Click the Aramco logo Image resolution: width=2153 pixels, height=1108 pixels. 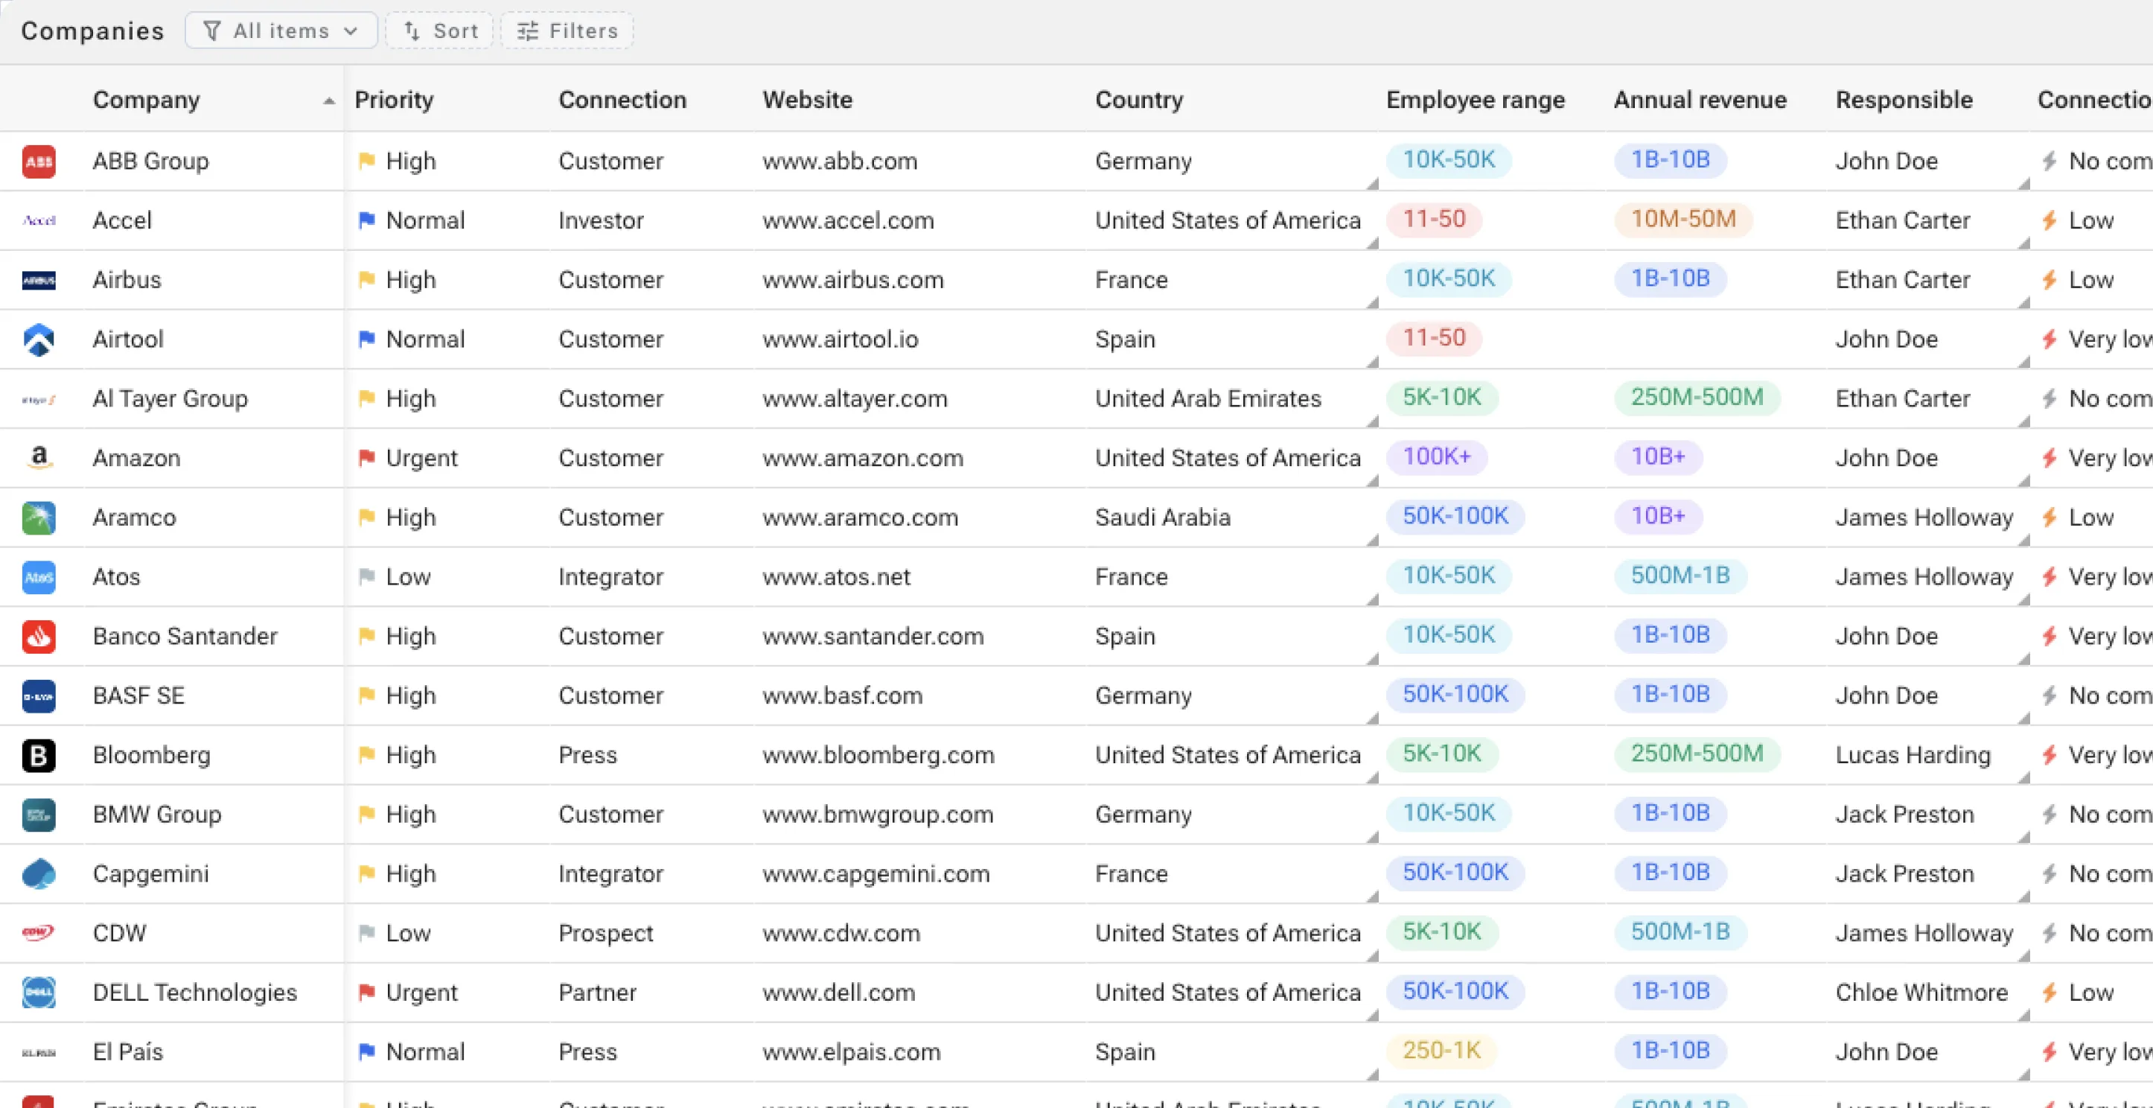point(39,517)
